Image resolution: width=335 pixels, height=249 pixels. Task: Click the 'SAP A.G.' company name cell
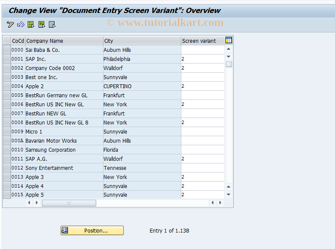64,159
